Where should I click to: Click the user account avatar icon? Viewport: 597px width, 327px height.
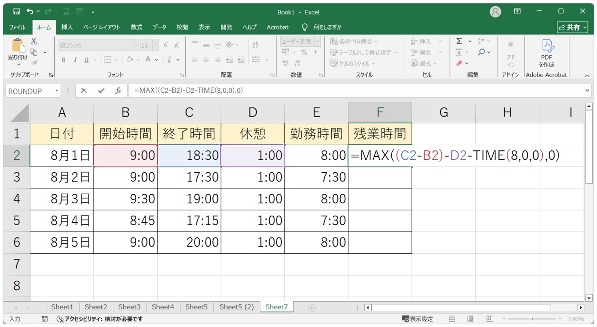496,11
